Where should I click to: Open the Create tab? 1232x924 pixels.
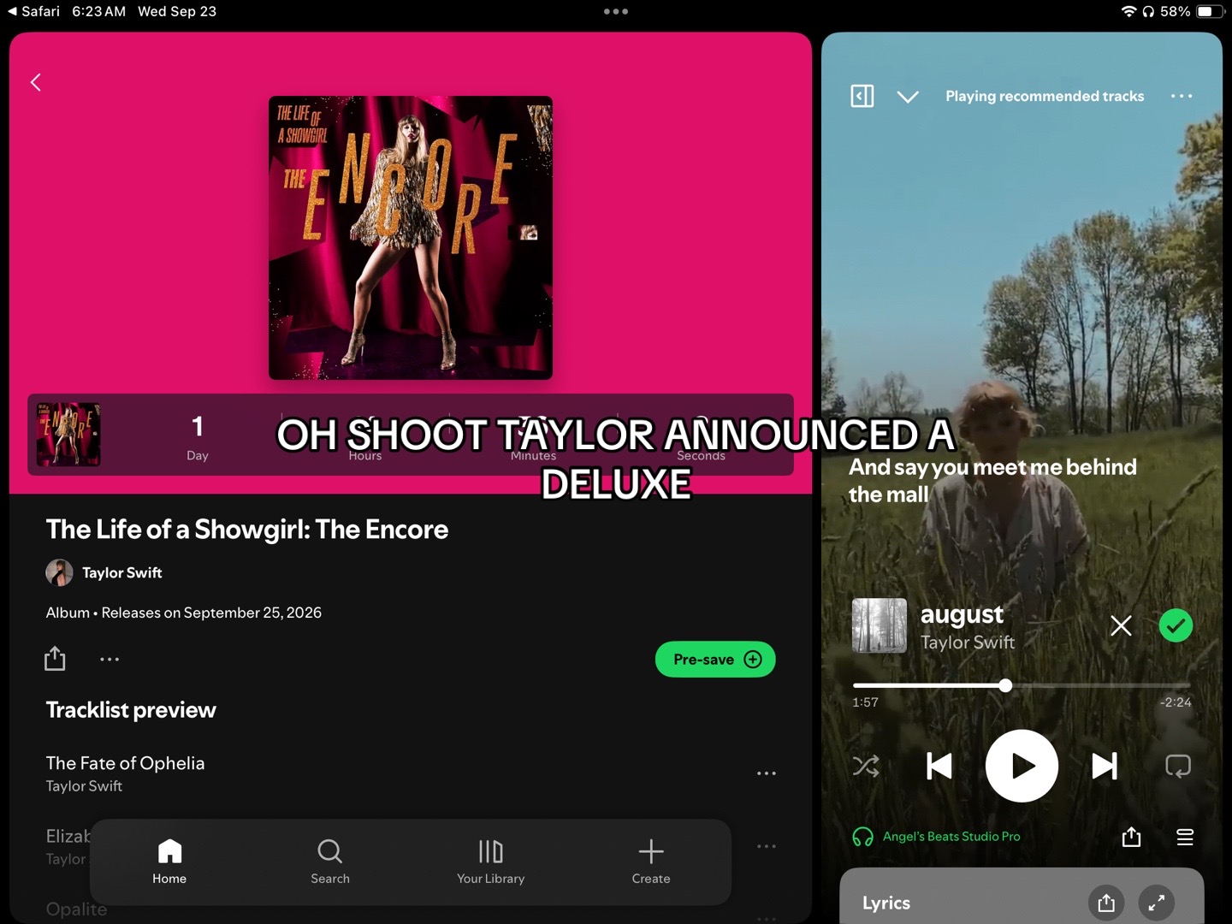(651, 862)
